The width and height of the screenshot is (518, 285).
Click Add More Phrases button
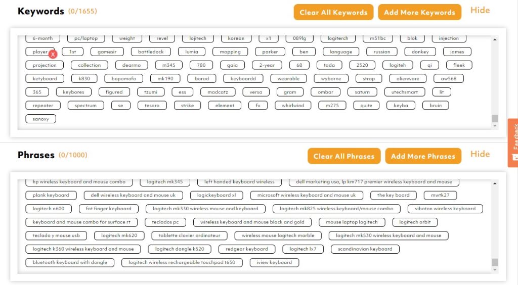423,156
